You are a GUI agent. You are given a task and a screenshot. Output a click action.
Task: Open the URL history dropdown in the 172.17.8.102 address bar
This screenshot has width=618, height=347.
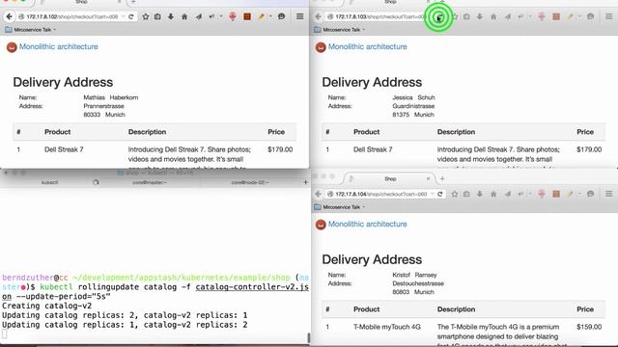(x=123, y=16)
